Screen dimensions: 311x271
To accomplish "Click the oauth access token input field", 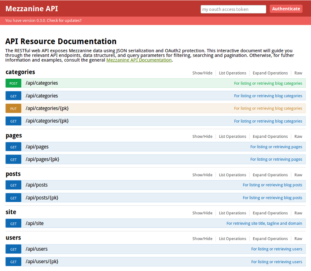I will [x=233, y=9].
